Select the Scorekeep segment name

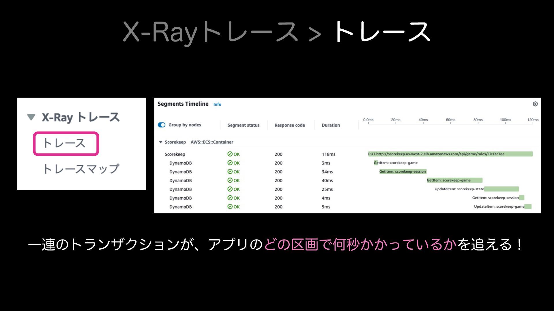click(175, 154)
